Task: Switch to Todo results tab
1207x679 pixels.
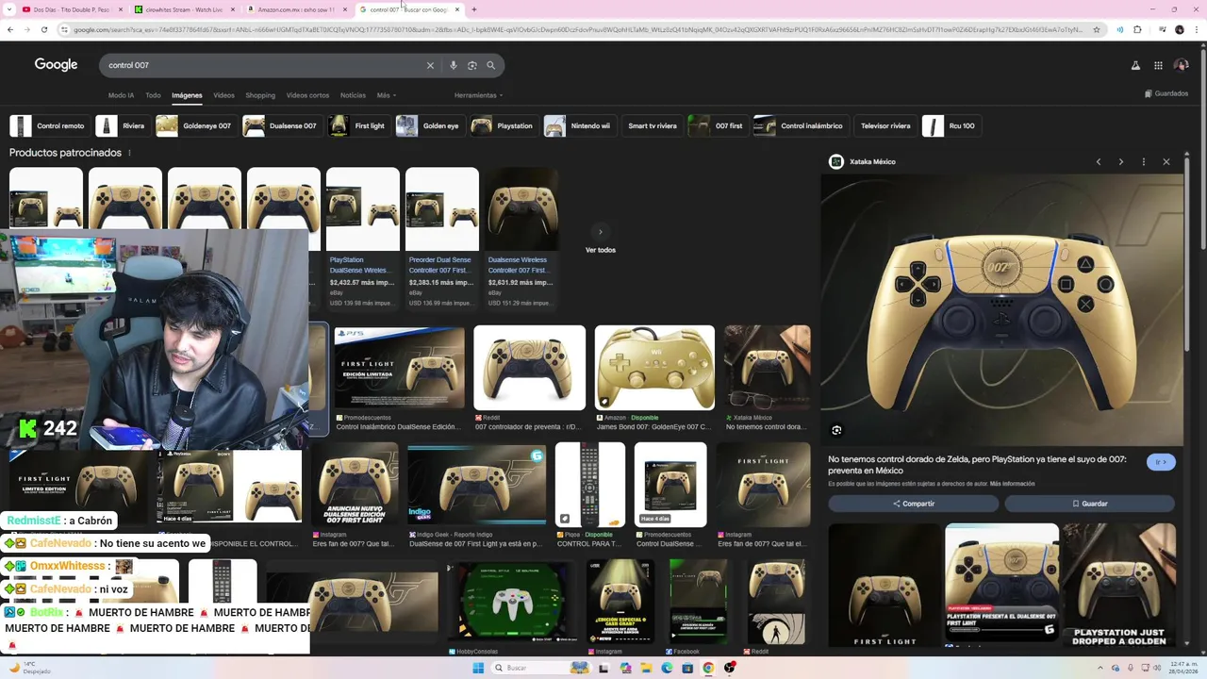Action: tap(153, 95)
